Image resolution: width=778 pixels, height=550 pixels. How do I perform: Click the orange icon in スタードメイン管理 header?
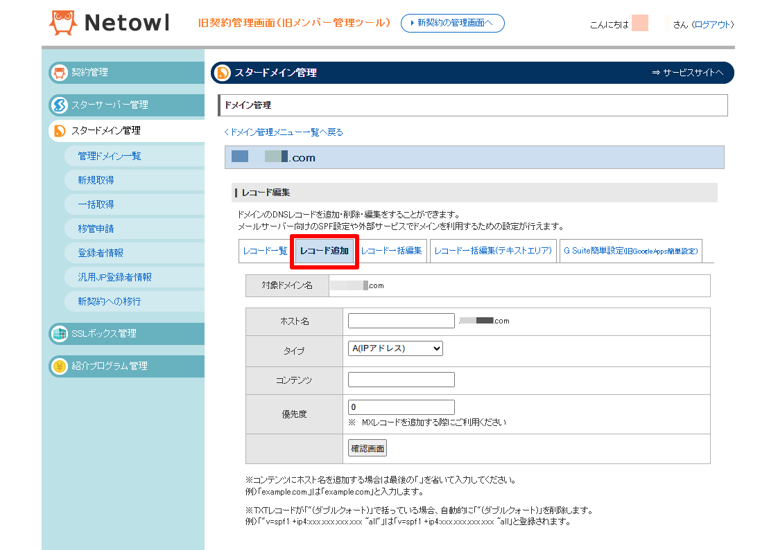[223, 73]
